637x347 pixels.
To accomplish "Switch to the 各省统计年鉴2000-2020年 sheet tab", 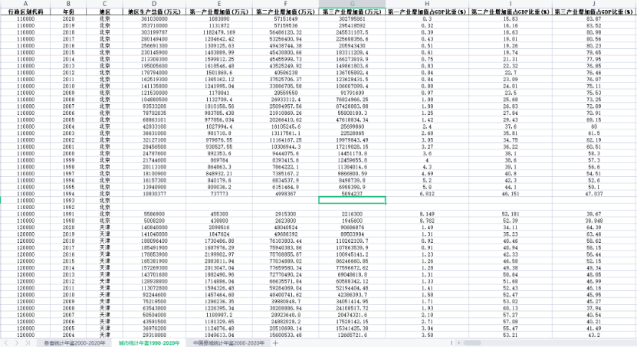I will [74, 343].
